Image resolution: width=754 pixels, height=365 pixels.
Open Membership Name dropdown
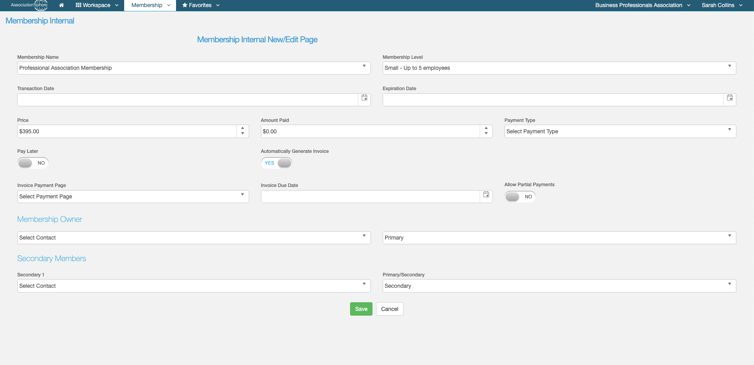pos(194,68)
